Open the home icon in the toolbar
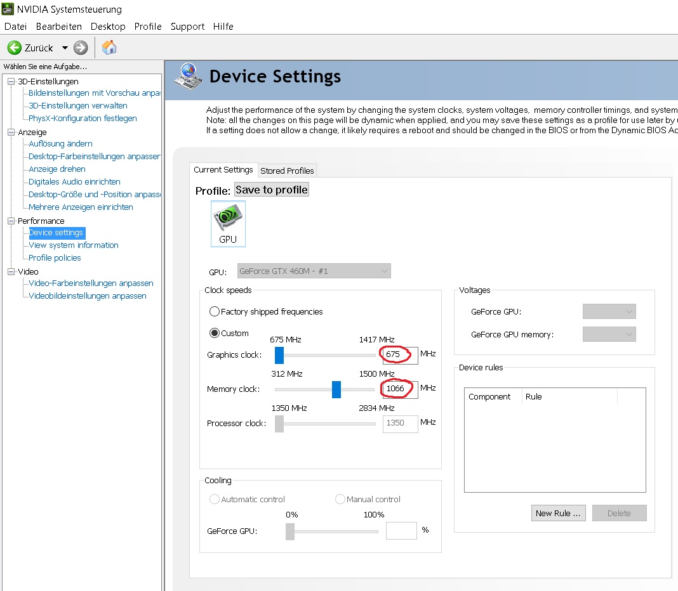This screenshot has width=678, height=591. [109, 47]
